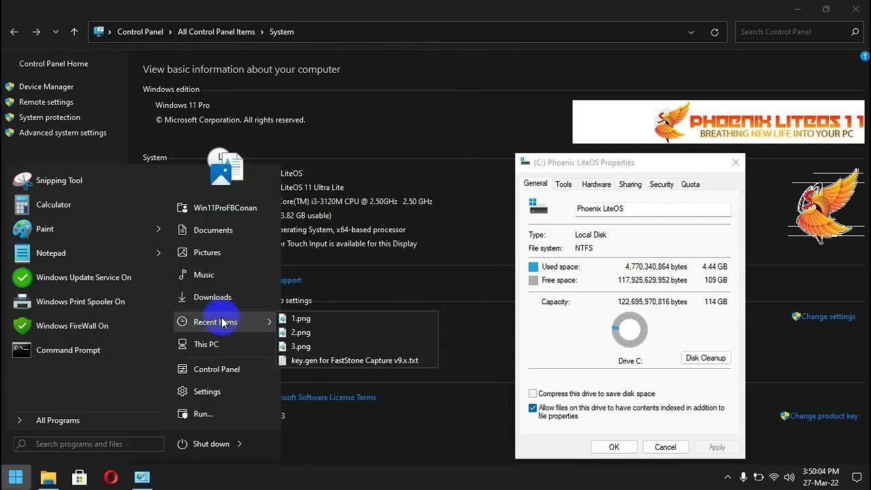Viewport: 871px width, 490px height.
Task: Open Documents from start menu
Action: [212, 230]
